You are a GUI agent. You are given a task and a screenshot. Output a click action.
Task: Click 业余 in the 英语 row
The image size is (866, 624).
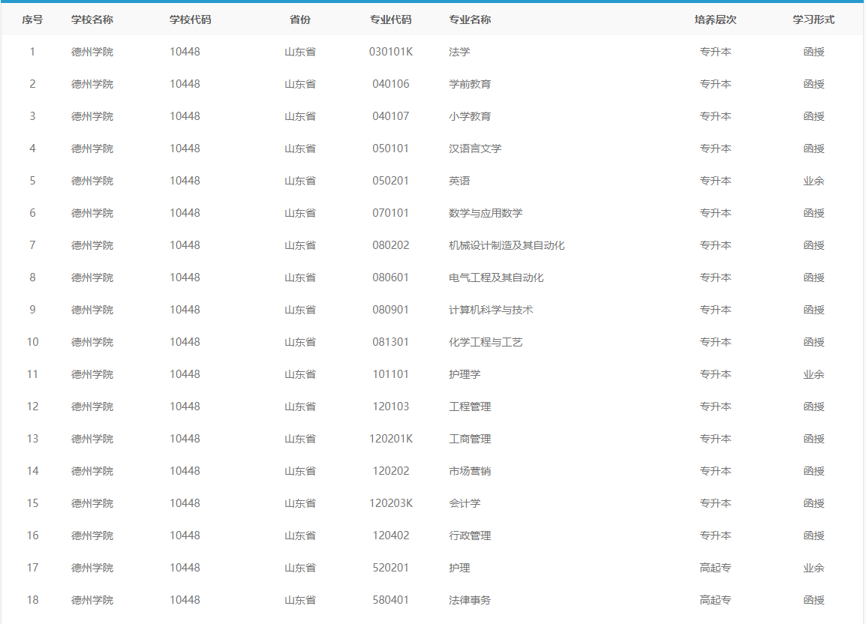click(813, 181)
